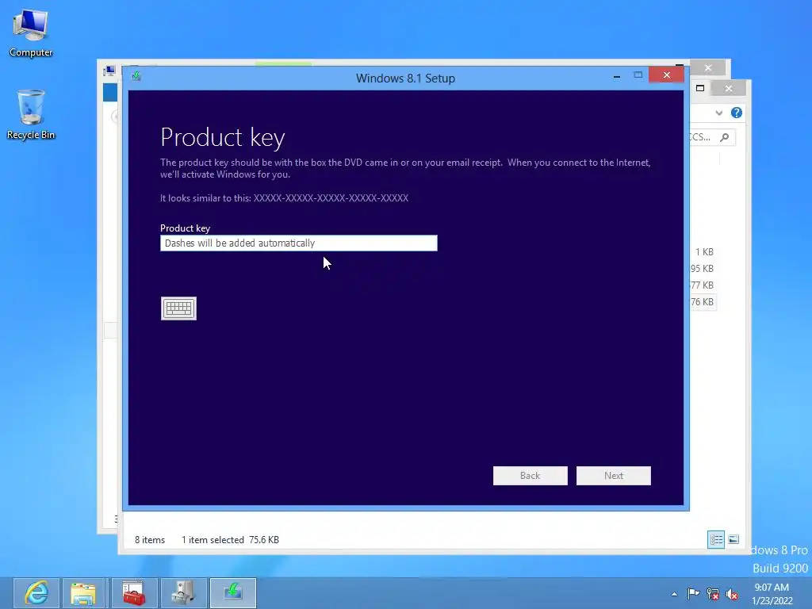The image size is (812, 609).
Task: Maximize the back Explorer window
Action: pyautogui.click(x=700, y=89)
